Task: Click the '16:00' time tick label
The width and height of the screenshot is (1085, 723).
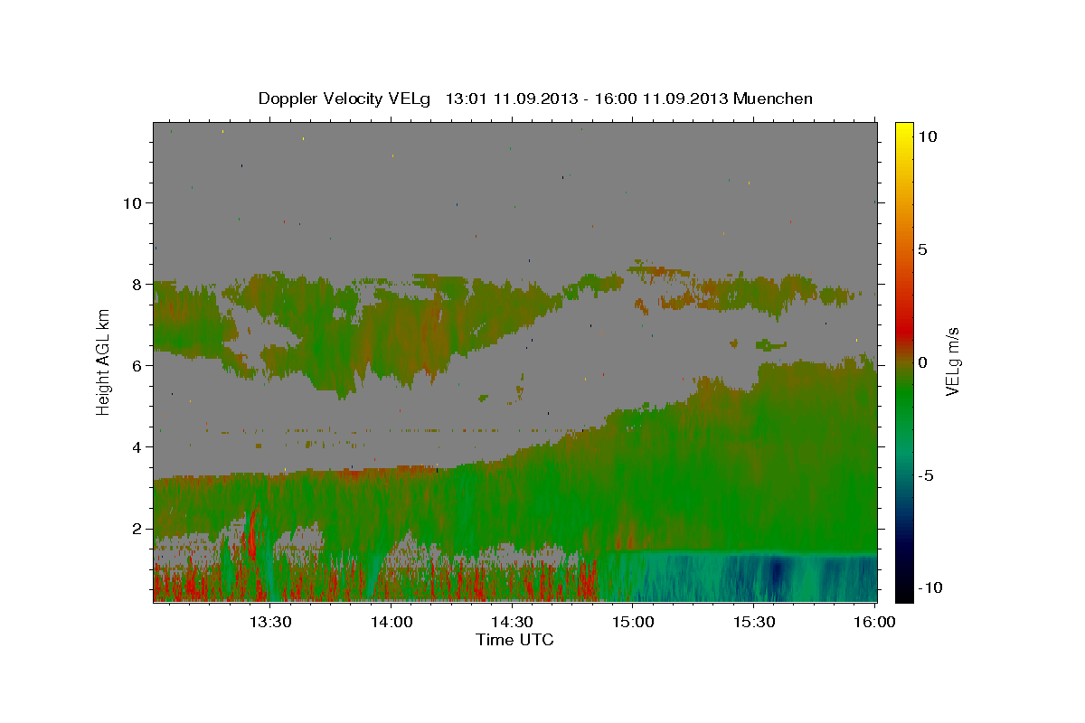Action: (873, 623)
